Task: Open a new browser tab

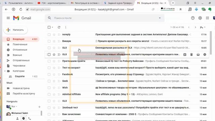Action: point(173,3)
